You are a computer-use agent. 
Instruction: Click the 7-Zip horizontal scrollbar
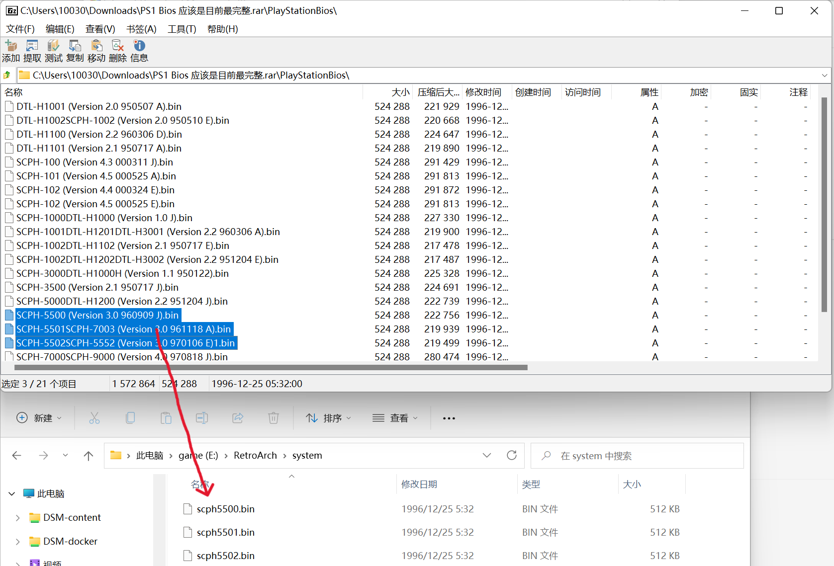[x=271, y=368]
